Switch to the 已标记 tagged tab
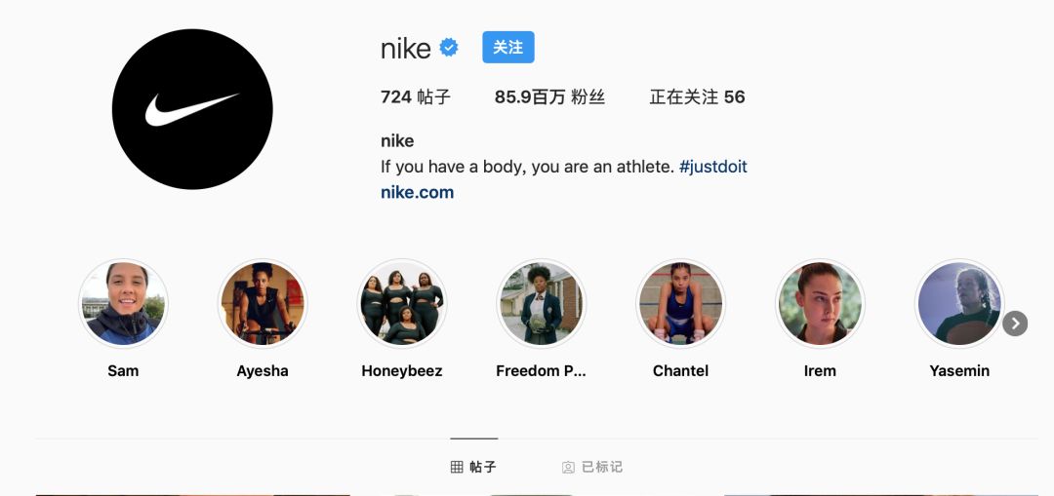 (592, 467)
